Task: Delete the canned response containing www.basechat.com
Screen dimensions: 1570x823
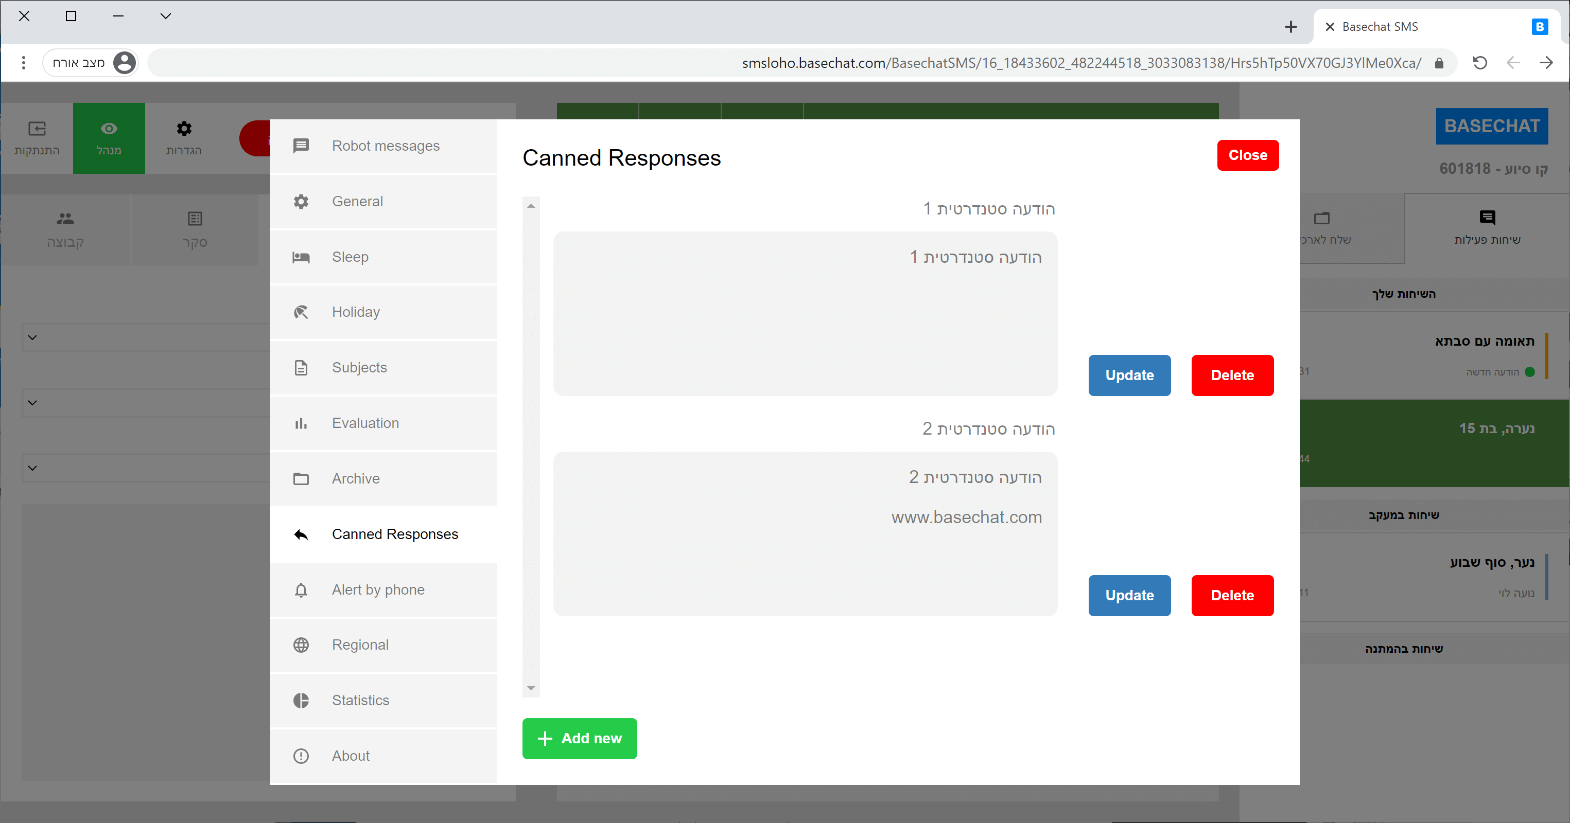Action: (x=1232, y=595)
